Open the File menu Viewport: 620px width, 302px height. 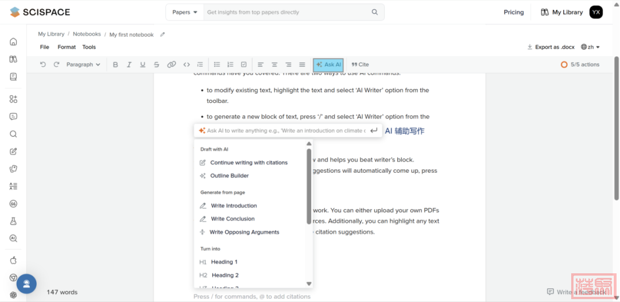[44, 47]
